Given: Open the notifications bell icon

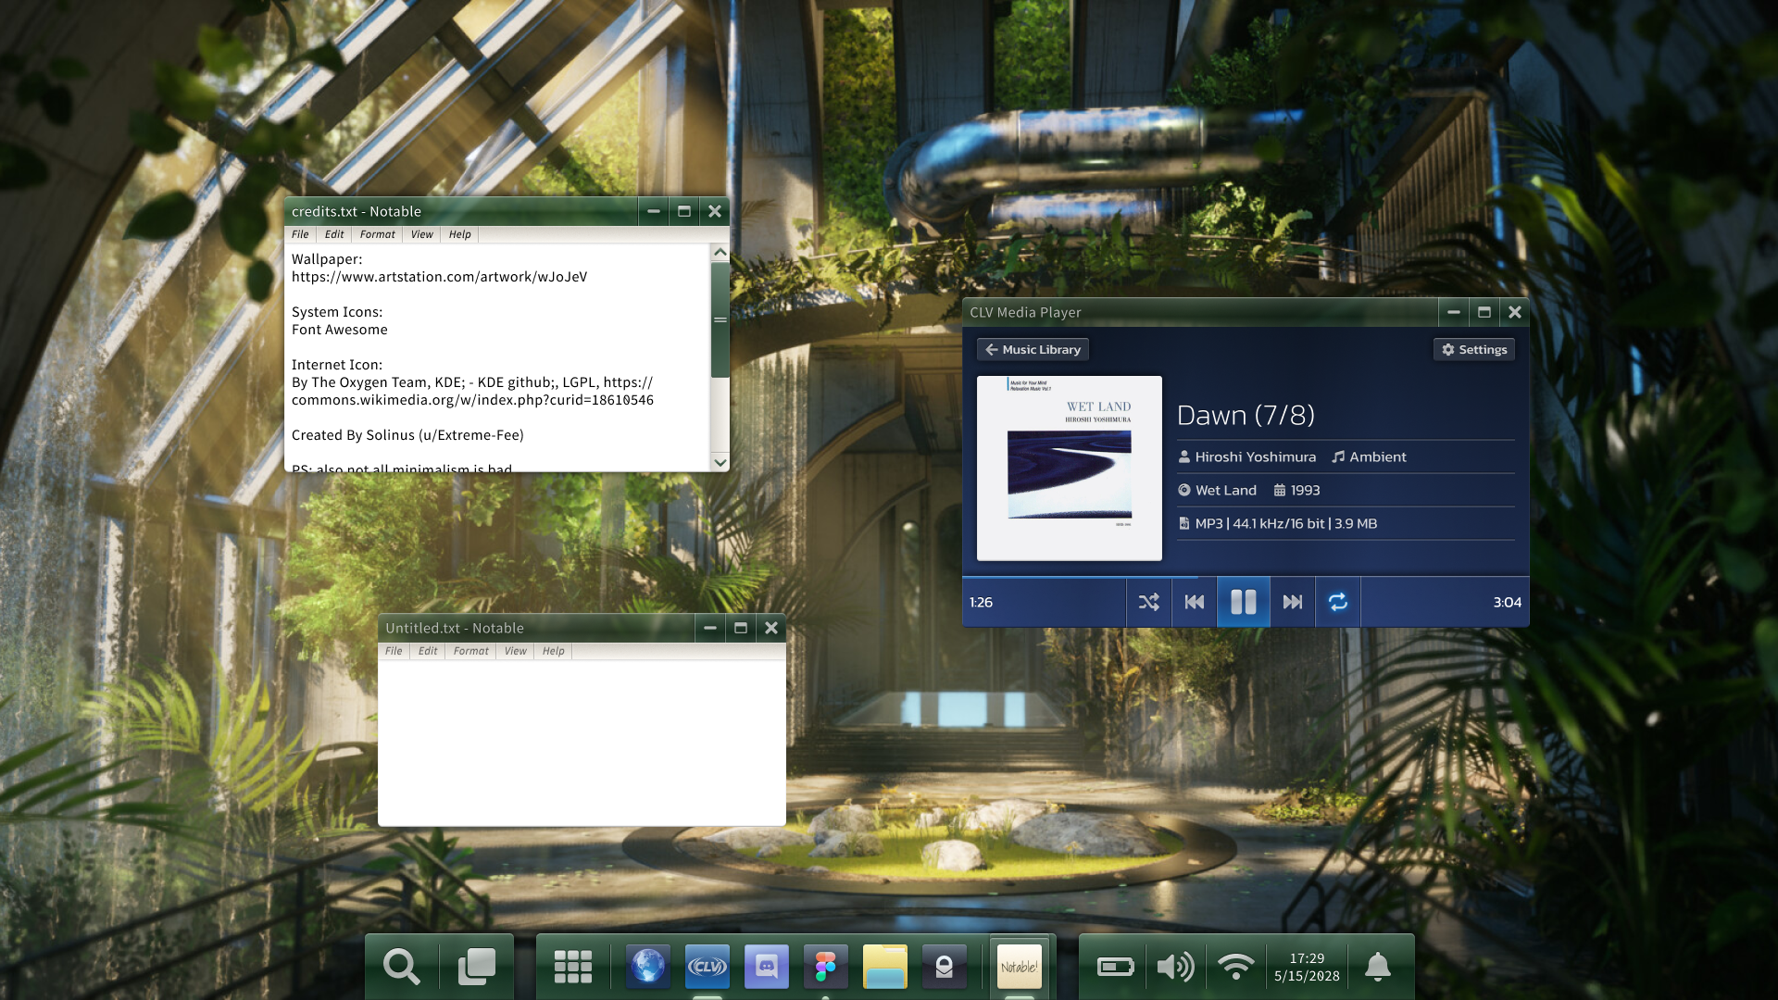Looking at the screenshot, I should point(1377,967).
